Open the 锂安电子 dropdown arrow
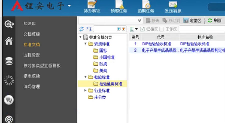 (x=69, y=6)
